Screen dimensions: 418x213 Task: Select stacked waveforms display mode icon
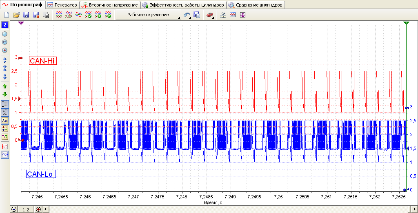[x=59, y=15]
